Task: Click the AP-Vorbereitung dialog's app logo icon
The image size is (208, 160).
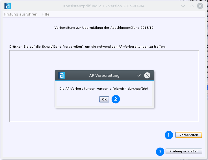Action: [x=62, y=75]
